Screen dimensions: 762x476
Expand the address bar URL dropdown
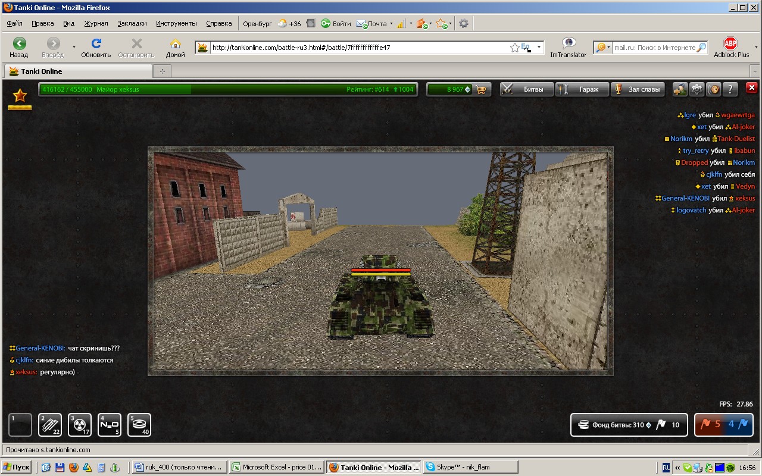[x=539, y=48]
